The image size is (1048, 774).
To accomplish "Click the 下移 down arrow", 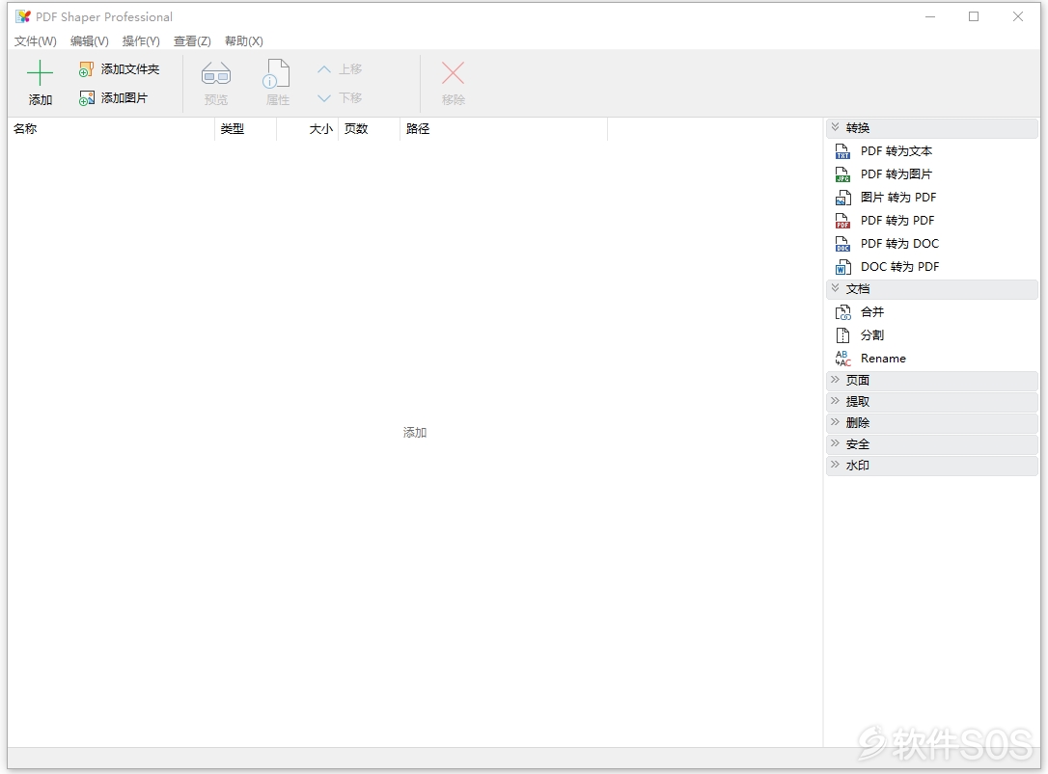I will click(x=324, y=98).
